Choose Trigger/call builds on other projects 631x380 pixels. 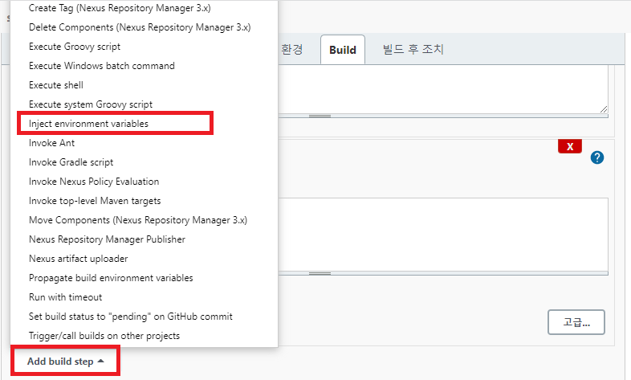point(104,336)
